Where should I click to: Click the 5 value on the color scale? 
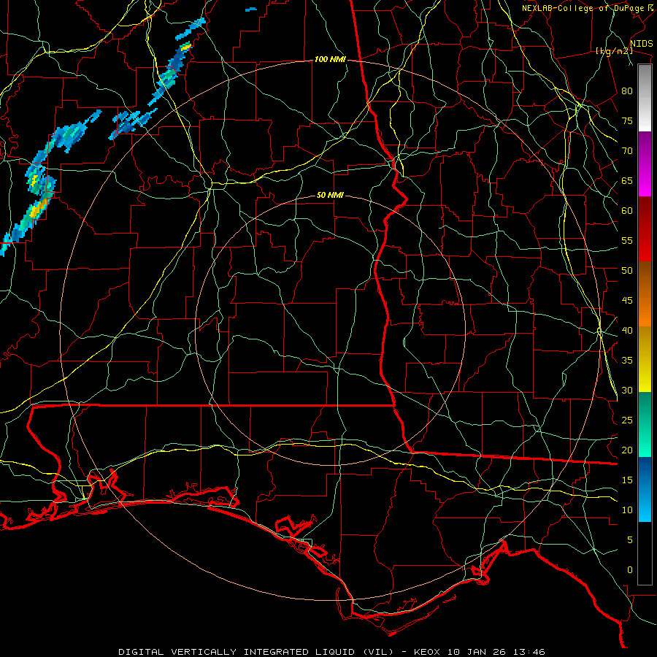[x=630, y=540]
